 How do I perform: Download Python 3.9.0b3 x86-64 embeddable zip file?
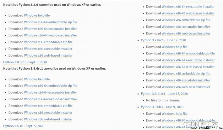188,120
